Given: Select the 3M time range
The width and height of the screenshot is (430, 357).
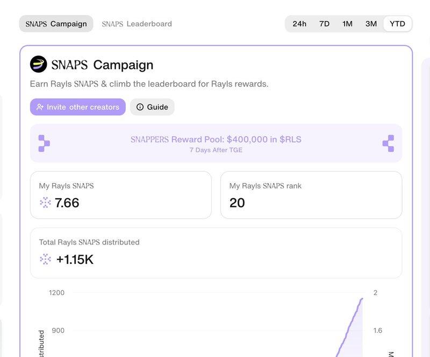Looking at the screenshot, I should [x=371, y=24].
